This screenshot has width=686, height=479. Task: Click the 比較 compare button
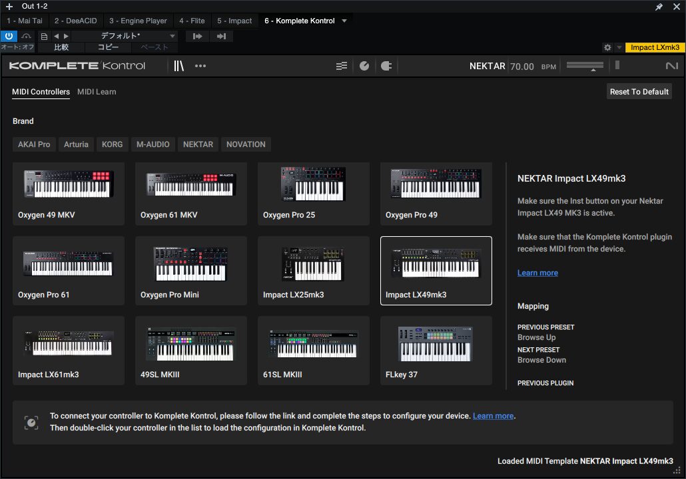61,47
